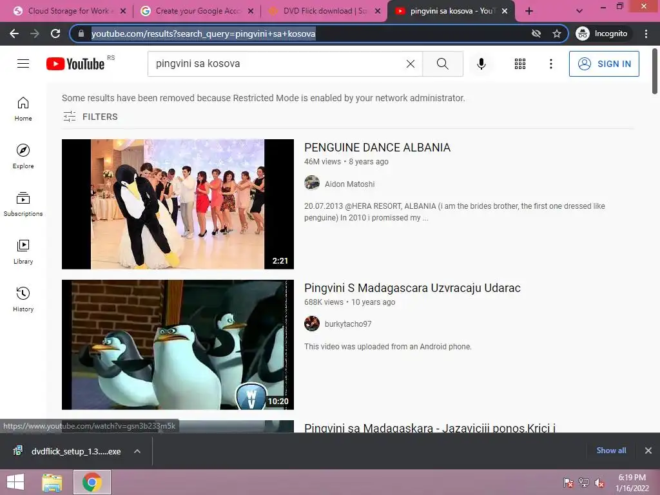Click the network status tray icon

click(x=584, y=483)
